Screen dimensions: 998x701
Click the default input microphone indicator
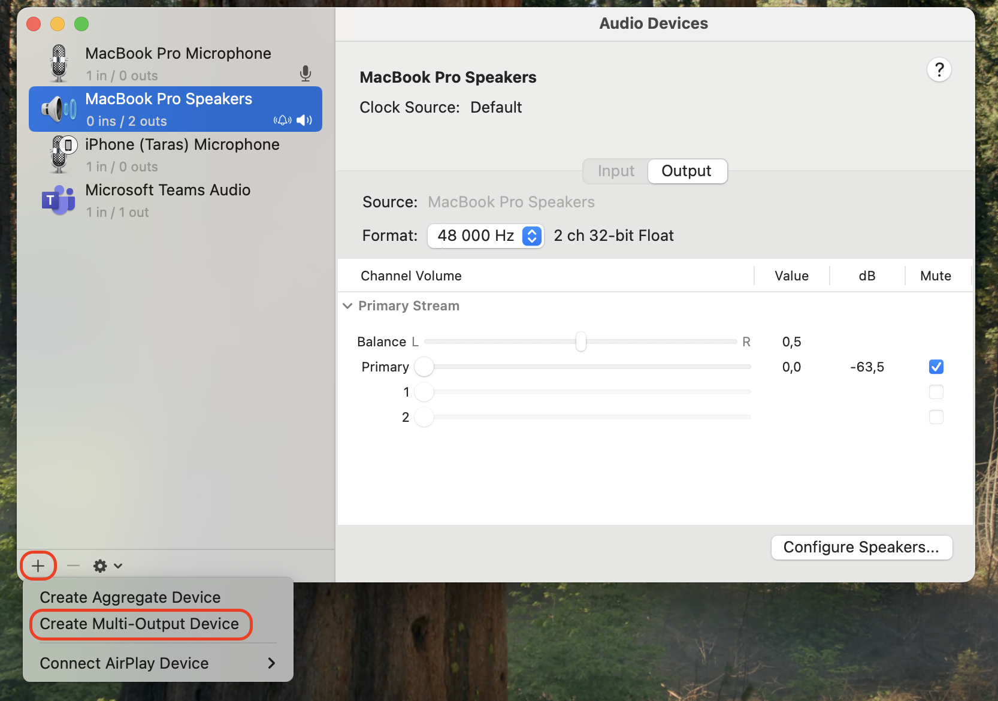[x=306, y=74]
